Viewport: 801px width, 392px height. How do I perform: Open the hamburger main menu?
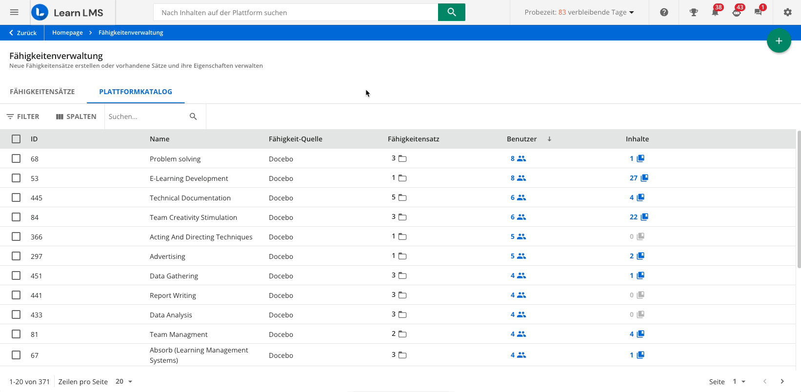pos(14,12)
